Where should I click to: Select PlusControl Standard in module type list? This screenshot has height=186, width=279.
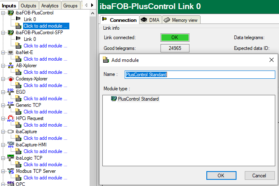coord(138,99)
